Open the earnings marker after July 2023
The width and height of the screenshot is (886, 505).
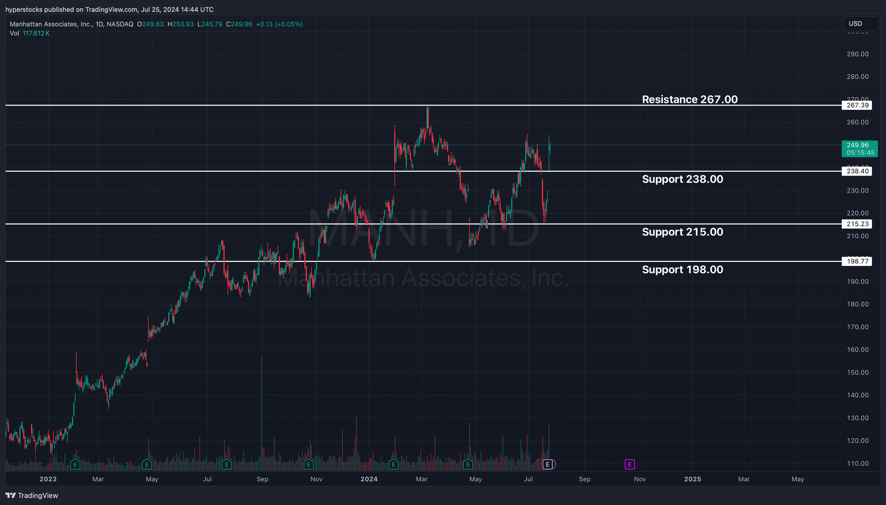pyautogui.click(x=226, y=464)
